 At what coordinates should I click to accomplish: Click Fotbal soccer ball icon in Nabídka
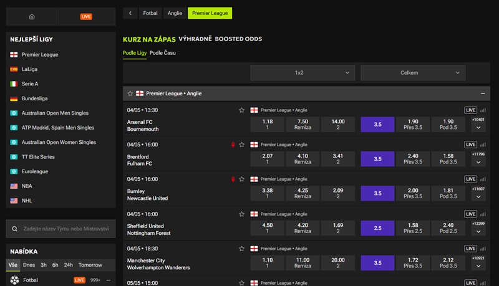click(14, 280)
